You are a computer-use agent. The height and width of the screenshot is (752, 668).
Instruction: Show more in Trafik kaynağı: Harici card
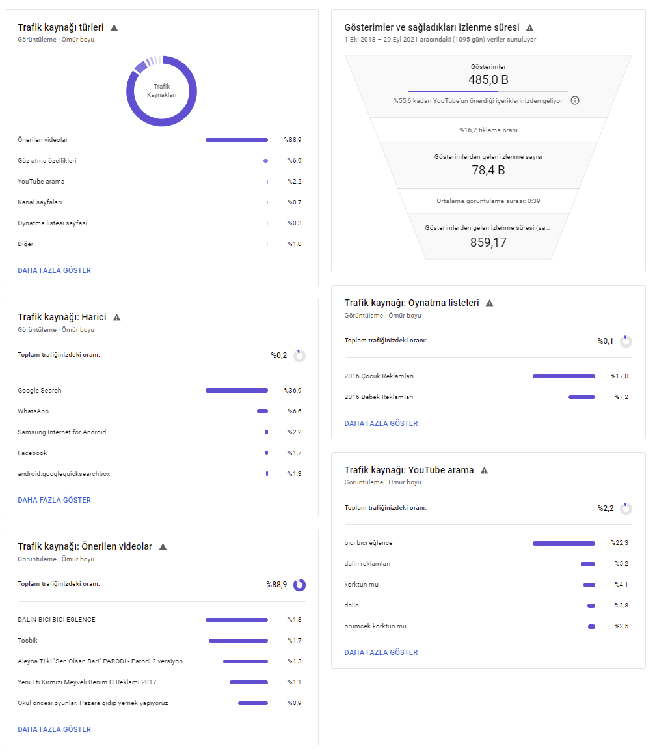[x=54, y=500]
